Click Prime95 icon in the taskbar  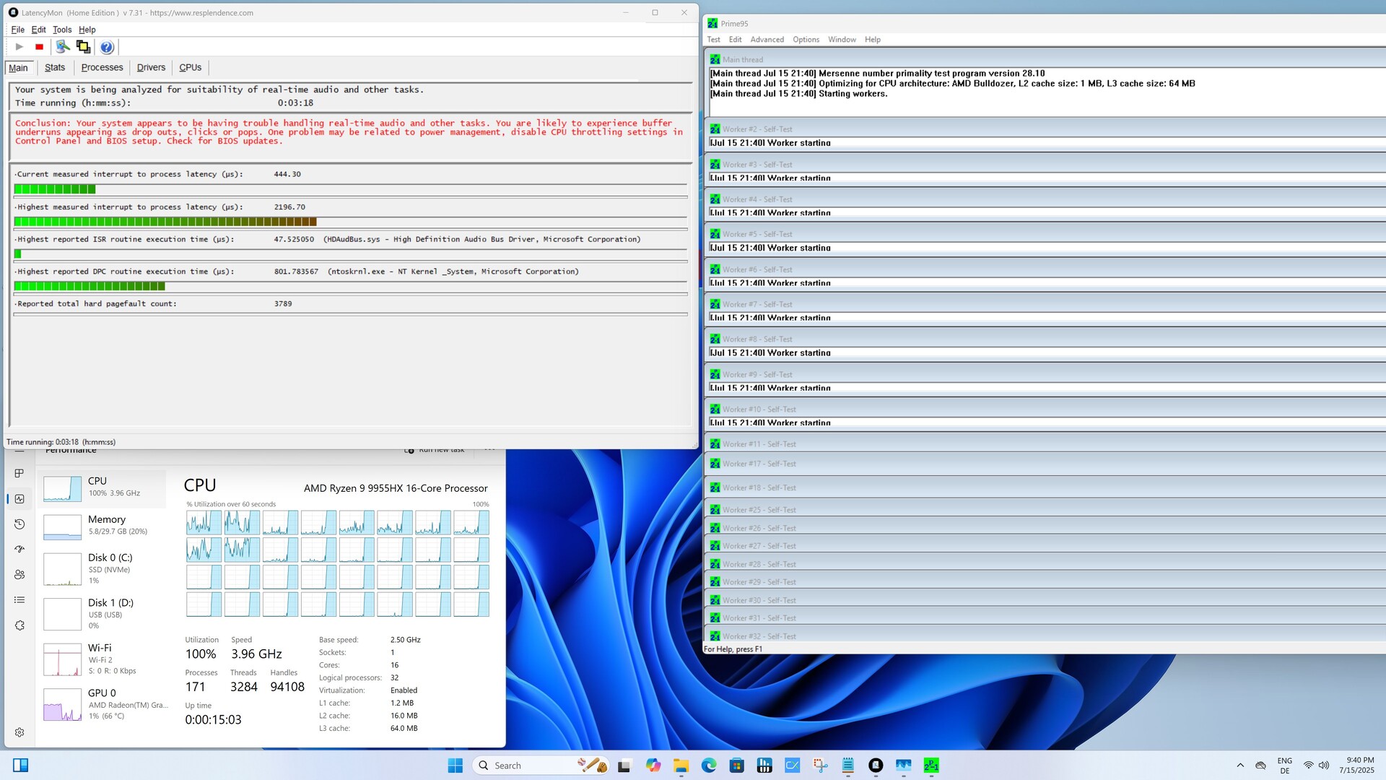pyautogui.click(x=931, y=766)
